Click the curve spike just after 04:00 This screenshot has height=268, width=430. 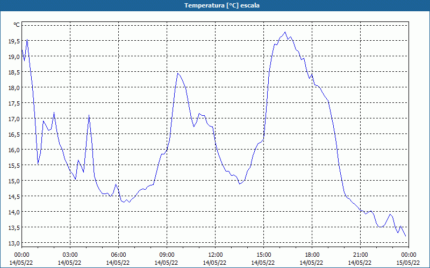click(89, 115)
